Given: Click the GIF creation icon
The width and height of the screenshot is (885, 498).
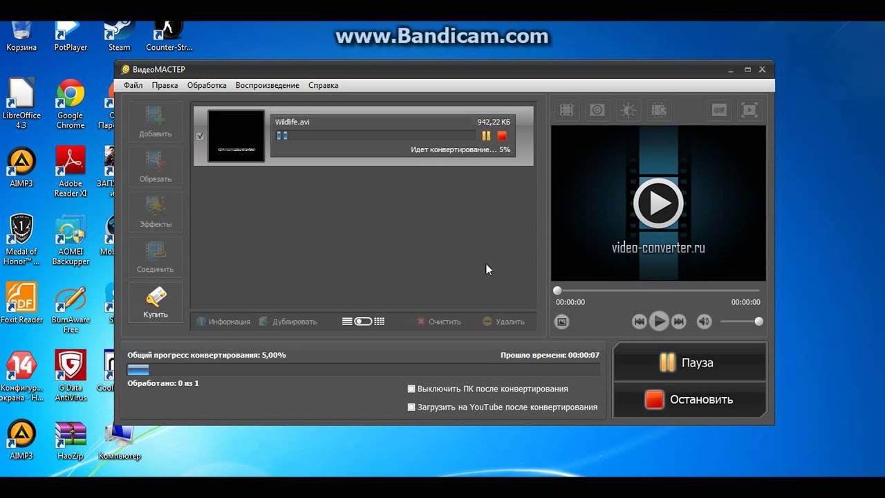Looking at the screenshot, I should tap(719, 110).
